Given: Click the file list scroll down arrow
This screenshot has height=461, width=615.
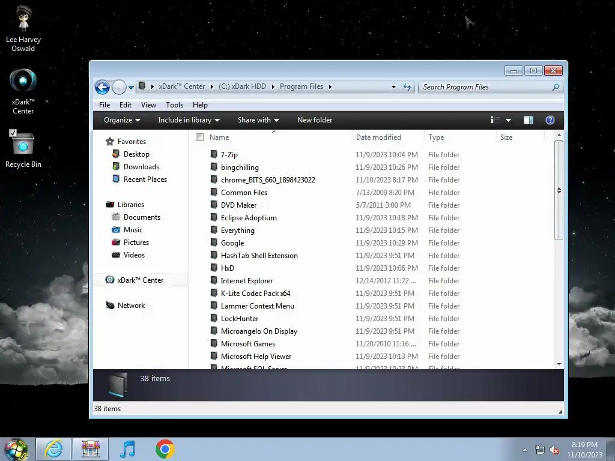Looking at the screenshot, I should click(559, 364).
